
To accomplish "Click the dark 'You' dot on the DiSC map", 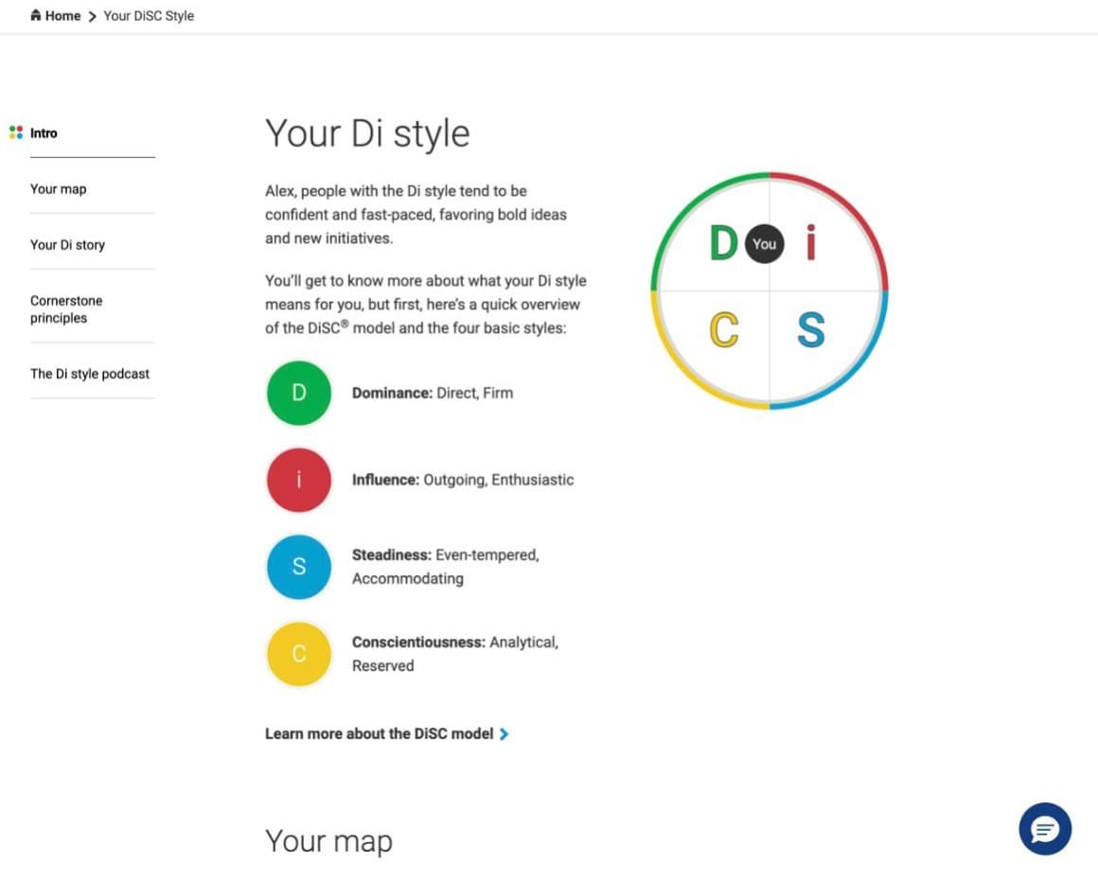I will 764,244.
